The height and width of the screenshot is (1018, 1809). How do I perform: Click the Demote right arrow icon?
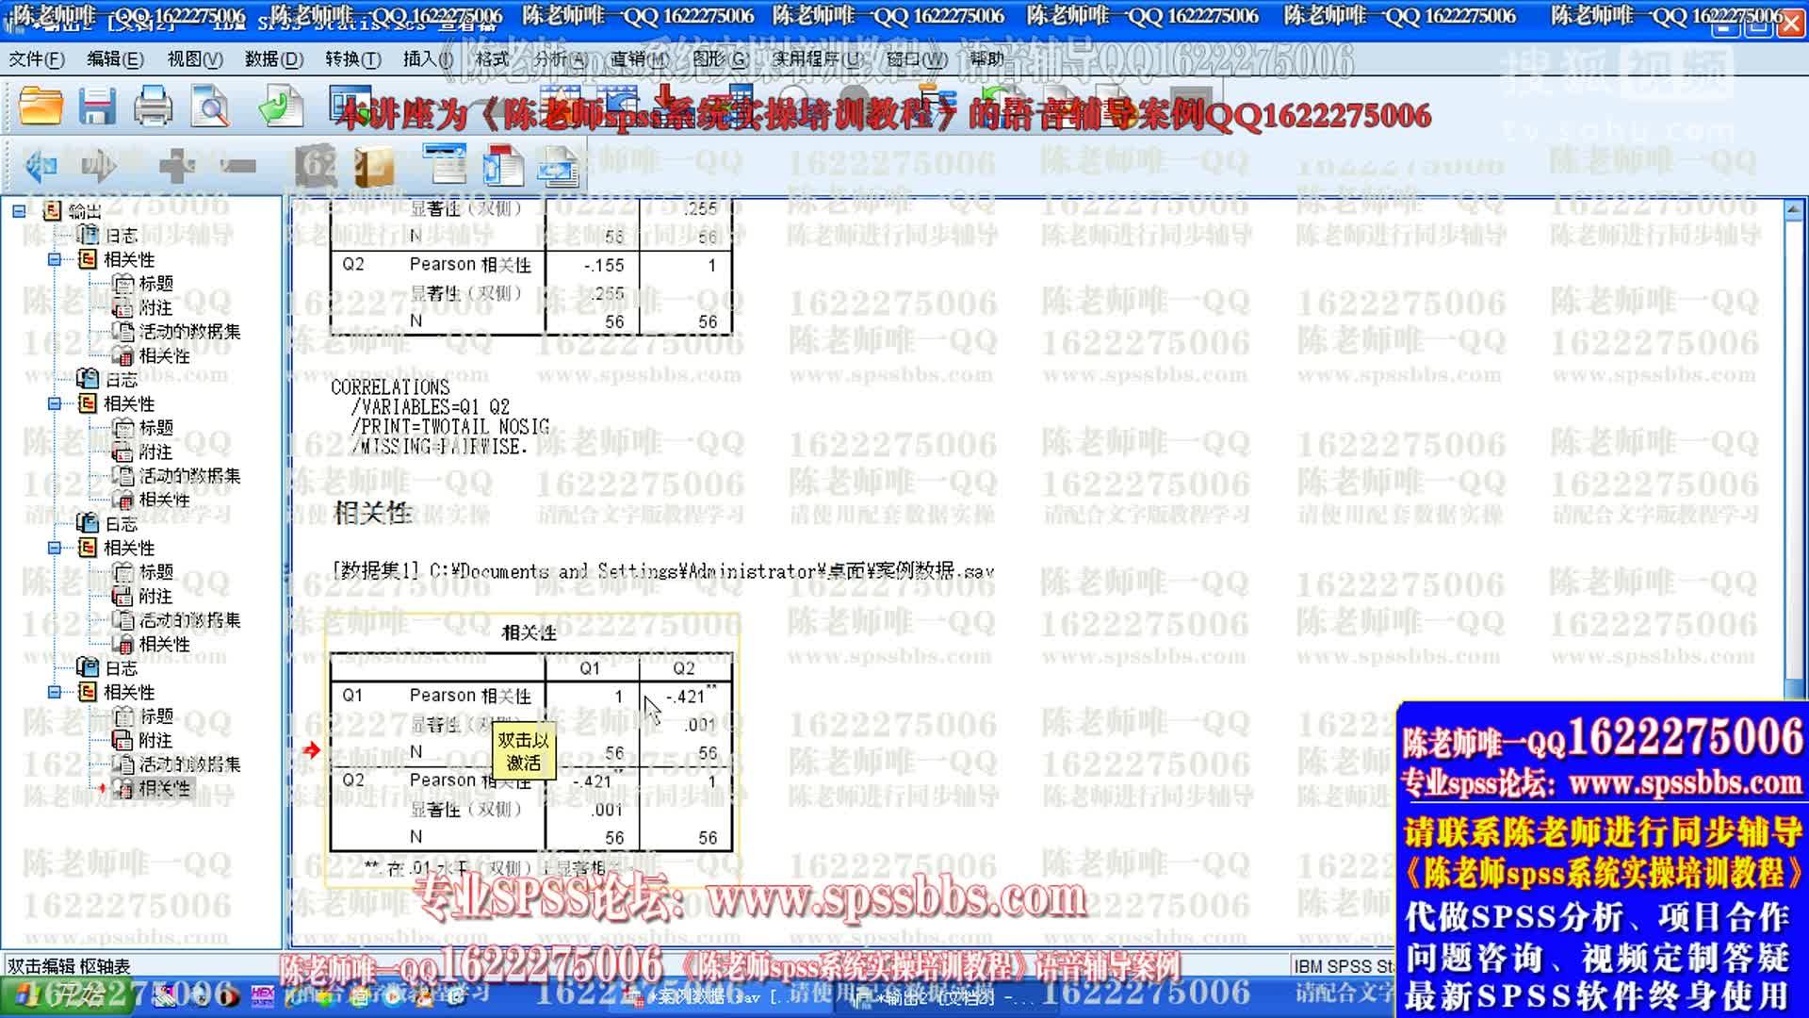pos(99,167)
